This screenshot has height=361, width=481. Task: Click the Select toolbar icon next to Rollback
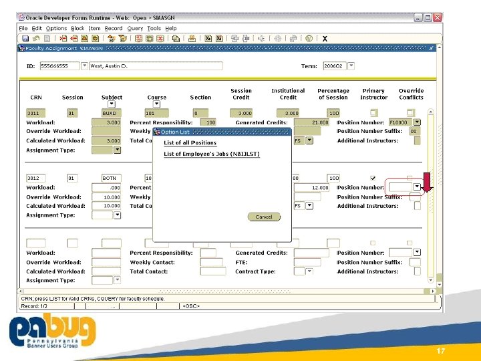click(47, 38)
